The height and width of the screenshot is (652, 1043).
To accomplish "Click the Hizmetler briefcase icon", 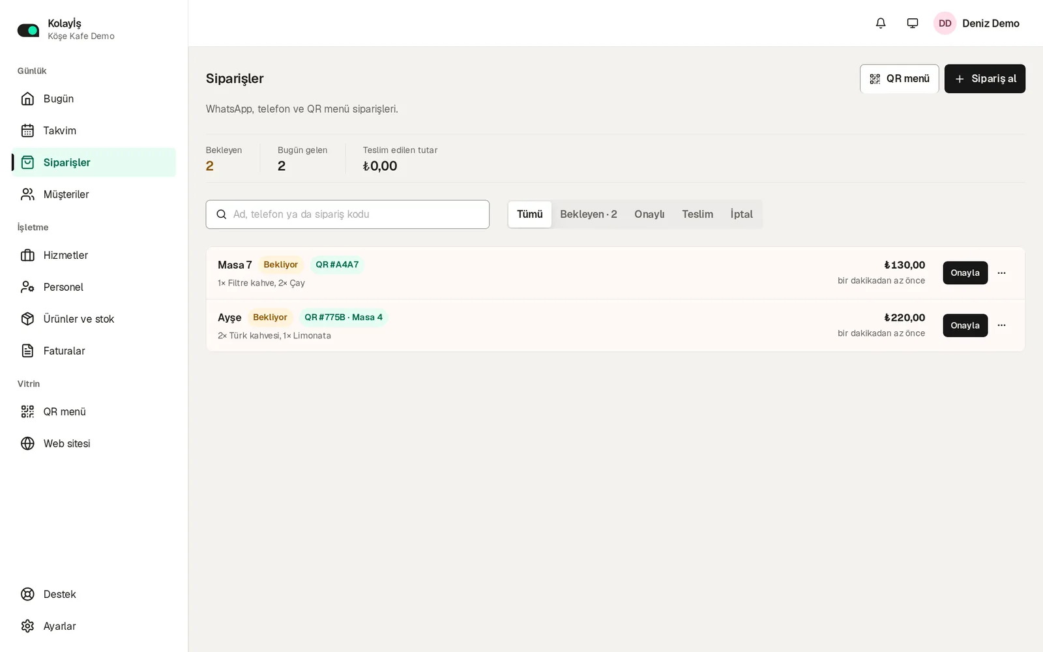I will pos(27,255).
